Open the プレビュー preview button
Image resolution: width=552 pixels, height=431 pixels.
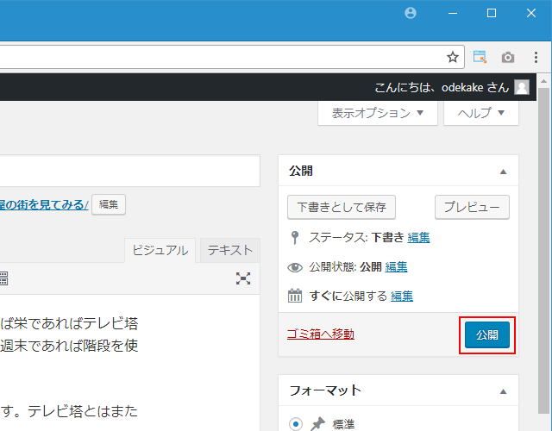472,207
